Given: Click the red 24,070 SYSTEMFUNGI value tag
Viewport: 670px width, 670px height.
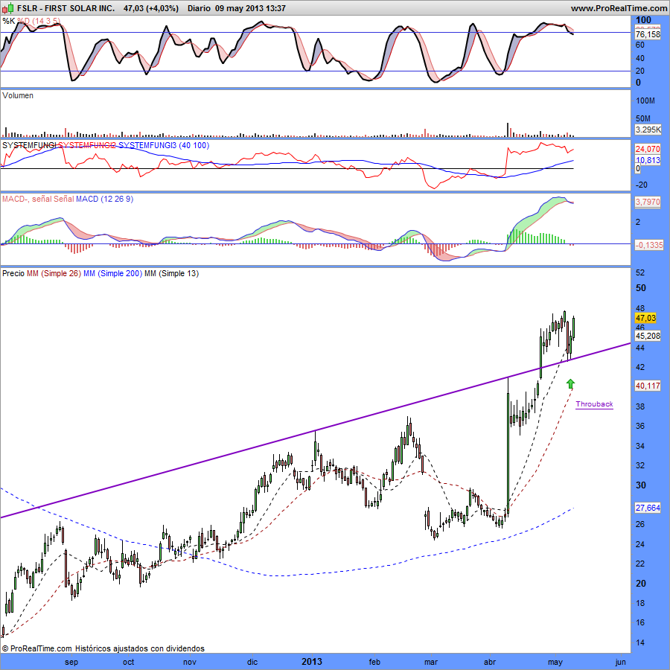Looking at the screenshot, I should pos(648,149).
